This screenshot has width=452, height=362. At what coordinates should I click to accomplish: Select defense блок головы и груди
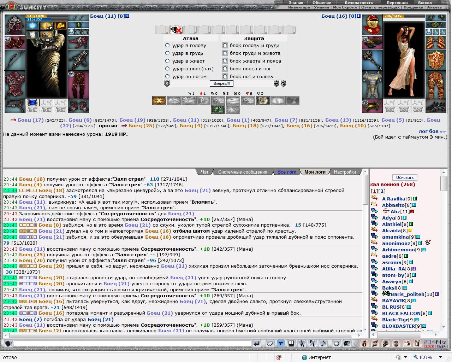(x=225, y=45)
